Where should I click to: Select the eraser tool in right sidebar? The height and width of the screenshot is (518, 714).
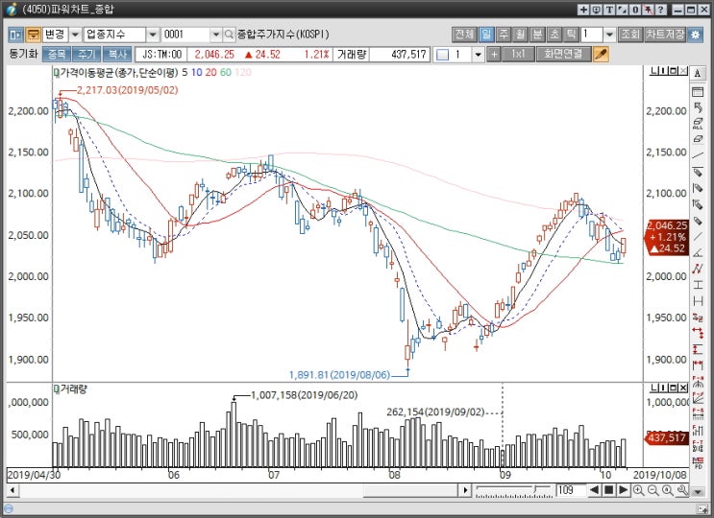coord(697,139)
